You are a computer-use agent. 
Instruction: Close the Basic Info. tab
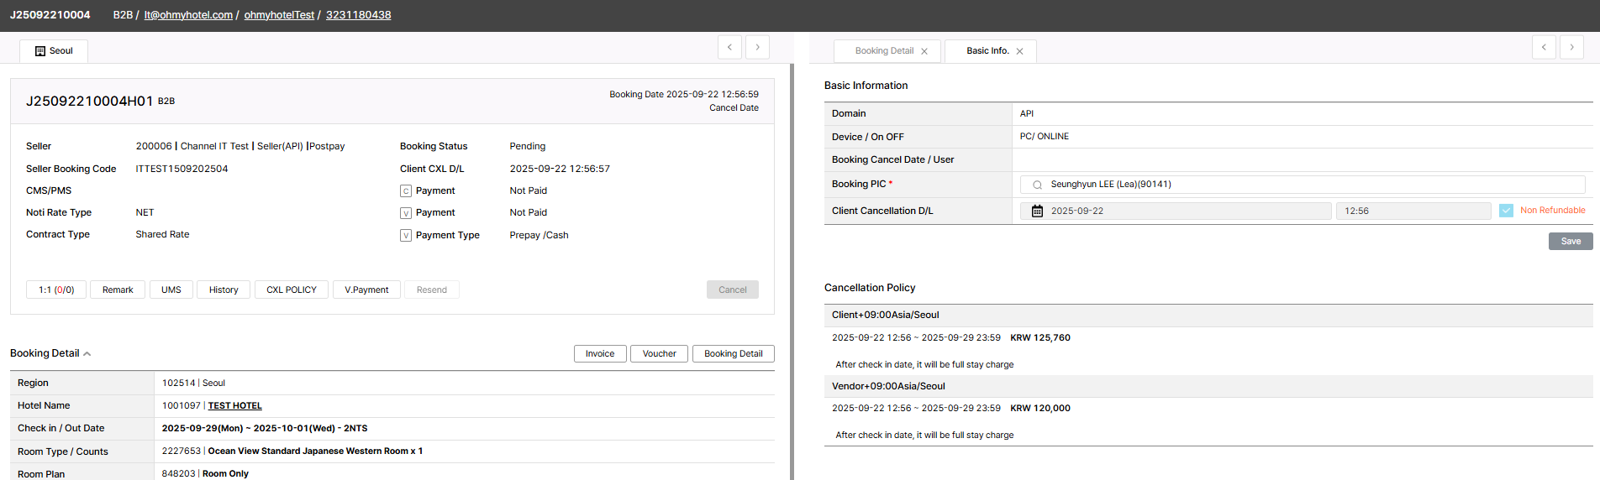point(1019,51)
